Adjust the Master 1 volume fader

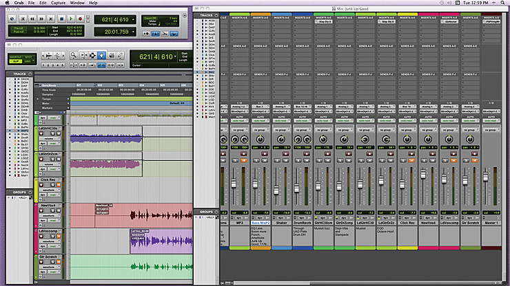[486, 177]
